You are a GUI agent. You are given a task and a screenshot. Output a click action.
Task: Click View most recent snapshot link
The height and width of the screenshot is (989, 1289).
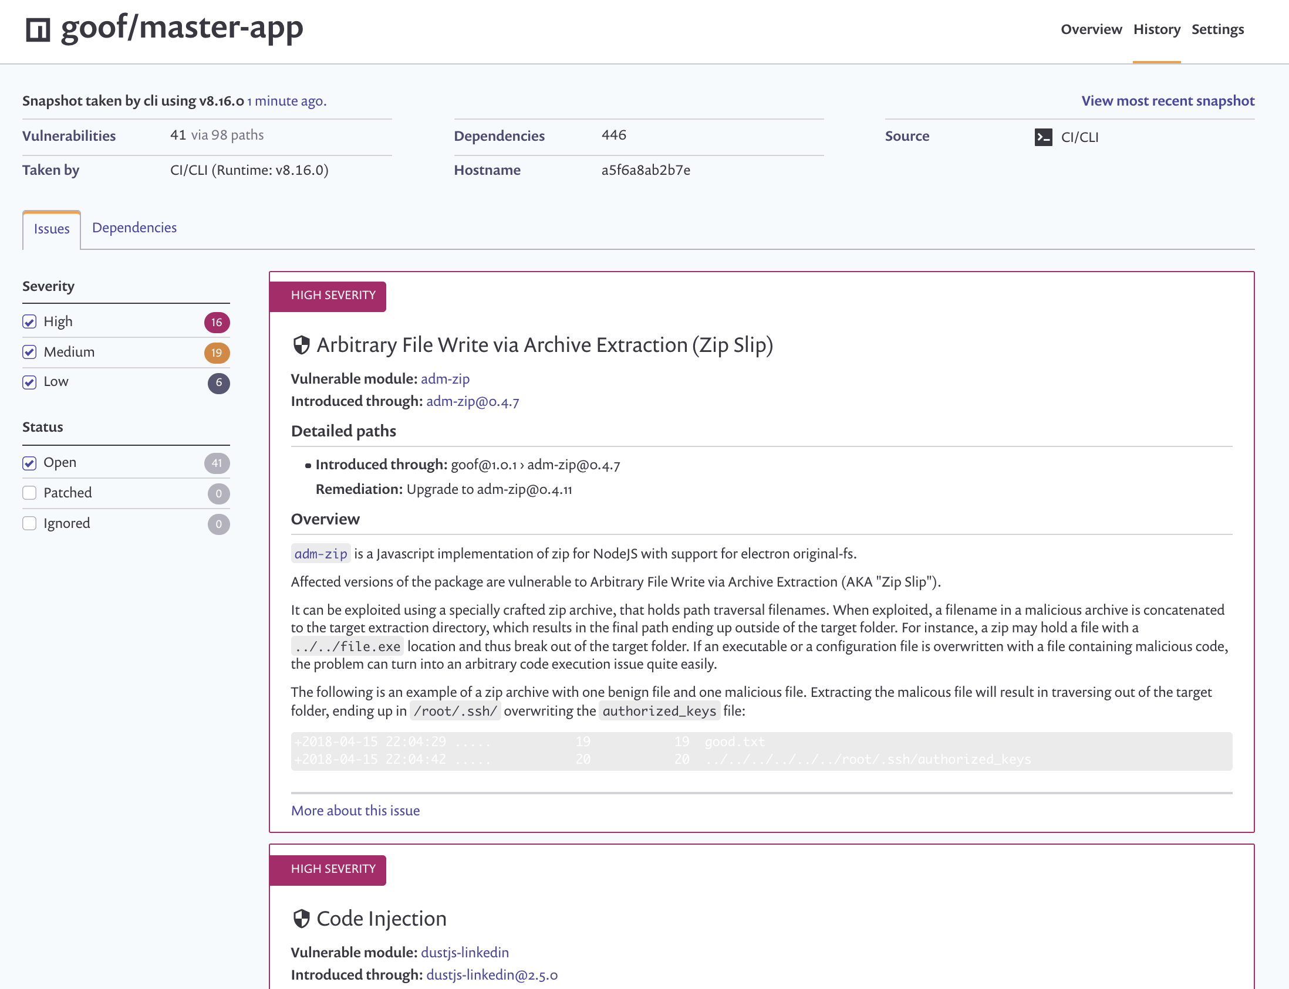tap(1167, 101)
